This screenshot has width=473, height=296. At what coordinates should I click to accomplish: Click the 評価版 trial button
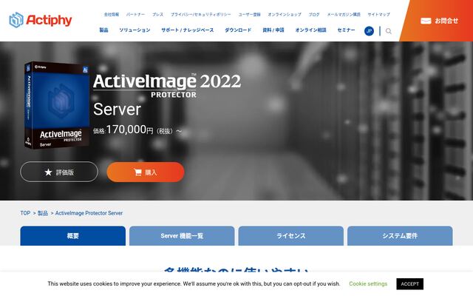coord(59,172)
